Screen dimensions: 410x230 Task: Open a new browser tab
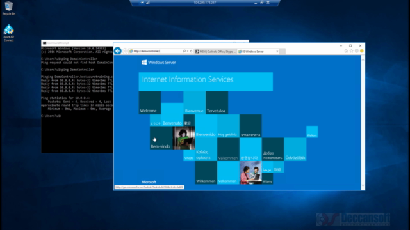[x=283, y=52]
